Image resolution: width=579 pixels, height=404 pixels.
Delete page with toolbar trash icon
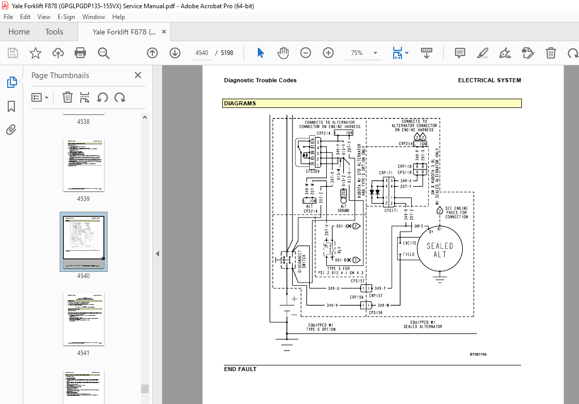coord(551,53)
